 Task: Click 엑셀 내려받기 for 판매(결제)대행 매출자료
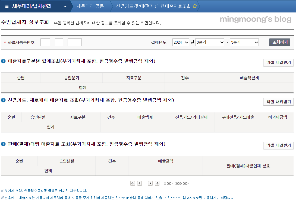pos(278,145)
